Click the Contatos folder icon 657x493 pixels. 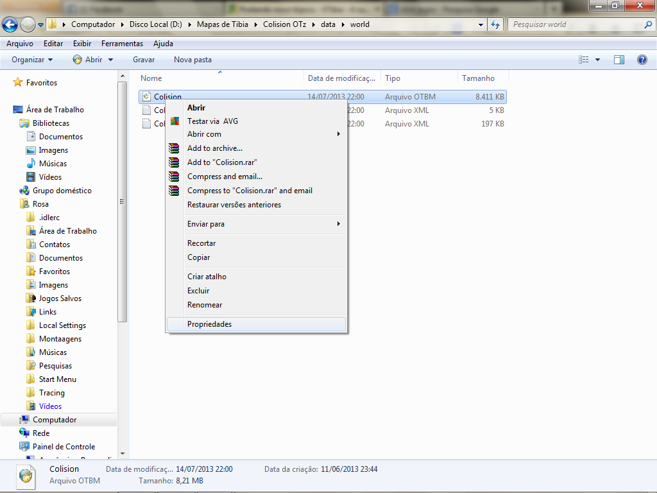click(31, 245)
